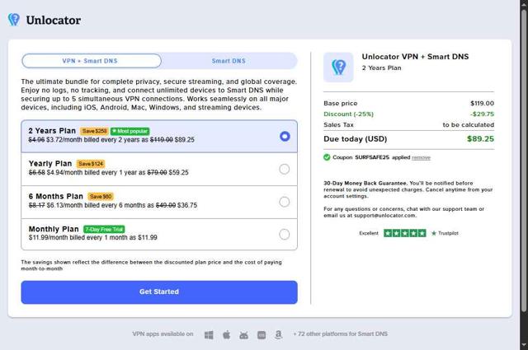The height and width of the screenshot is (350, 528).
Task: Click the Trustpilot five-star rating badge
Action: point(405,233)
